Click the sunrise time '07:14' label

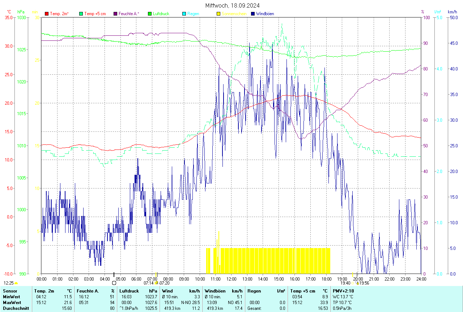point(149,283)
